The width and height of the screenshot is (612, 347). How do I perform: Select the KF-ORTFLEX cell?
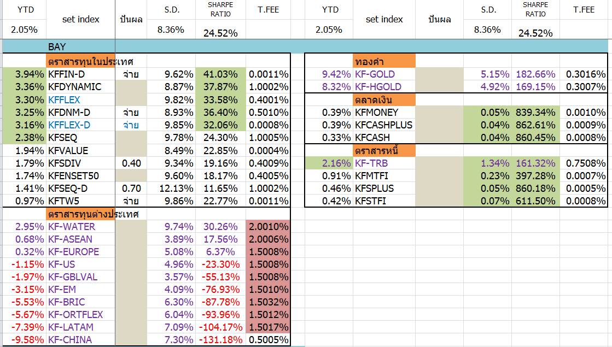tap(80, 314)
